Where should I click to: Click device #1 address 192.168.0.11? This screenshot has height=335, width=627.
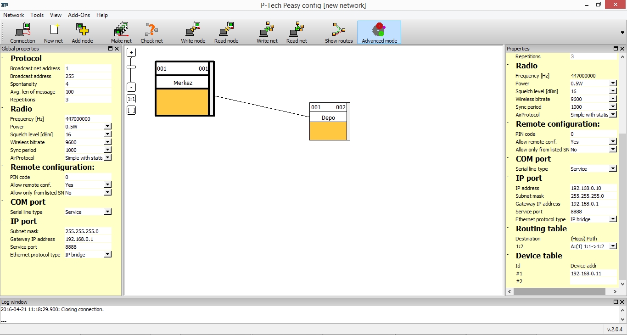tap(593, 274)
